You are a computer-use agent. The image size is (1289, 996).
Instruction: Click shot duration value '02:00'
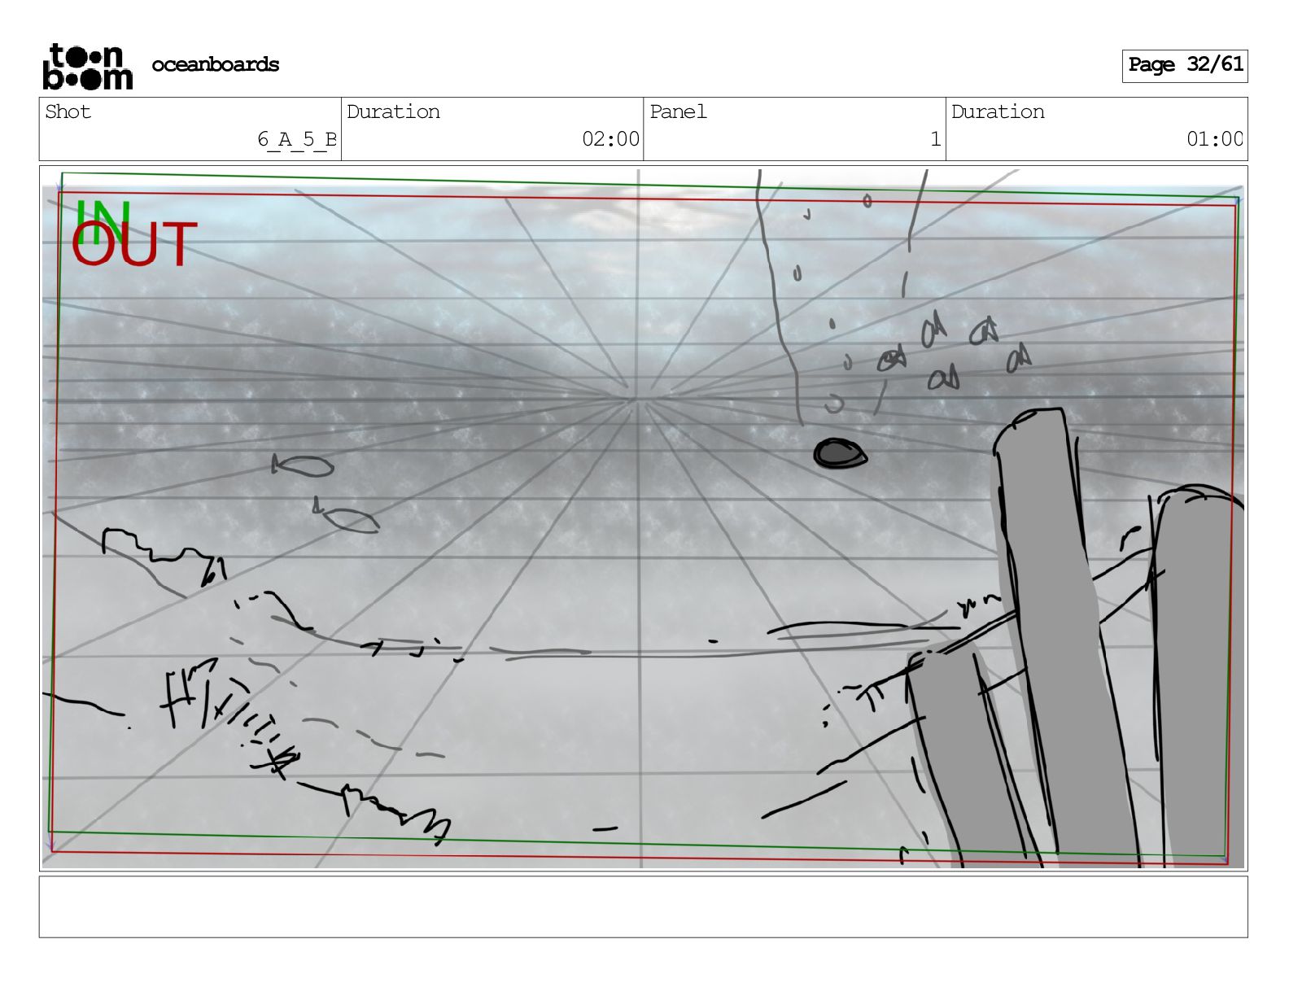pos(610,139)
